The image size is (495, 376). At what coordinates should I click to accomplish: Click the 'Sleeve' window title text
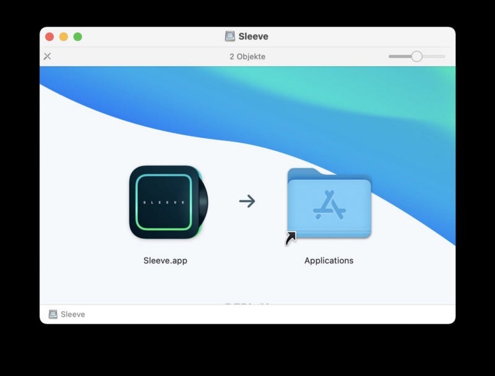coord(253,36)
